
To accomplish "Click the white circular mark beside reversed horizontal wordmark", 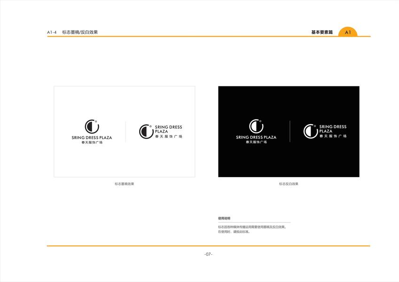I will point(311,131).
